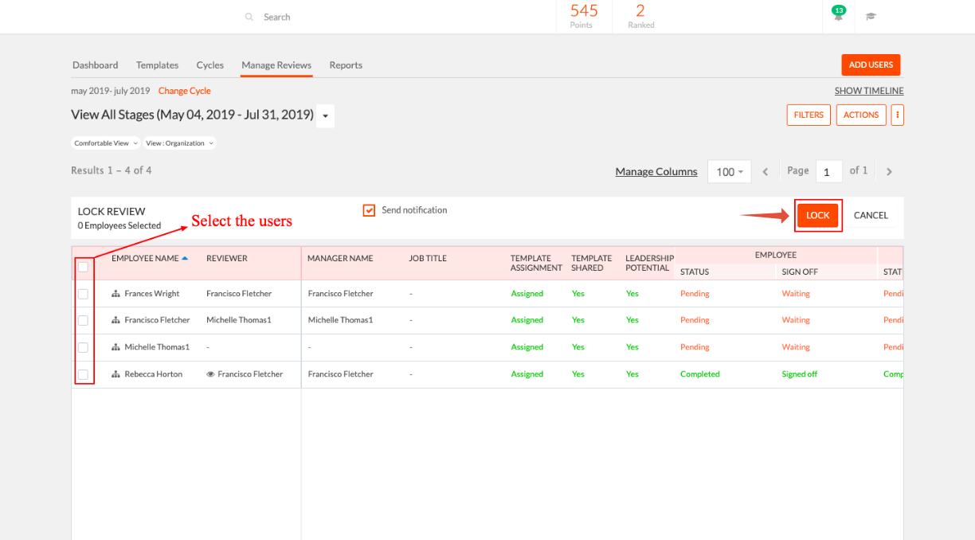Open the graduation cap learning icon
Screen dimensions: 975x540
871,17
